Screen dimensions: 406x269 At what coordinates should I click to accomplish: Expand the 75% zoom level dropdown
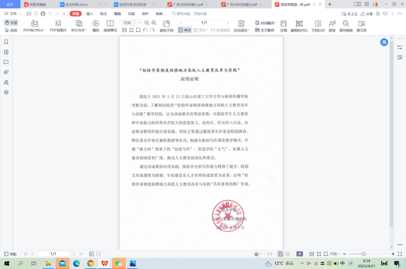[139, 23]
